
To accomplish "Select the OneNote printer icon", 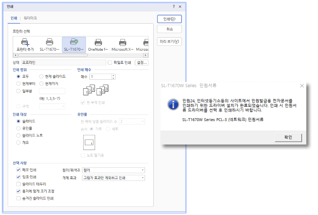I will (98, 45).
